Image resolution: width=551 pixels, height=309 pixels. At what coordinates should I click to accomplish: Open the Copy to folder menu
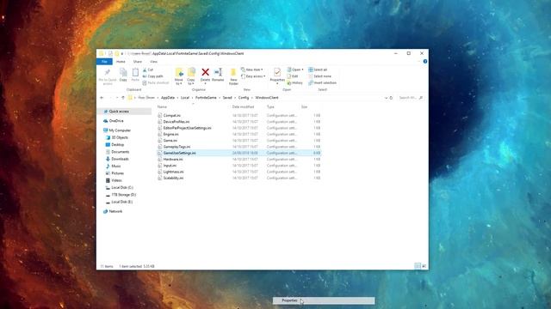[191, 76]
